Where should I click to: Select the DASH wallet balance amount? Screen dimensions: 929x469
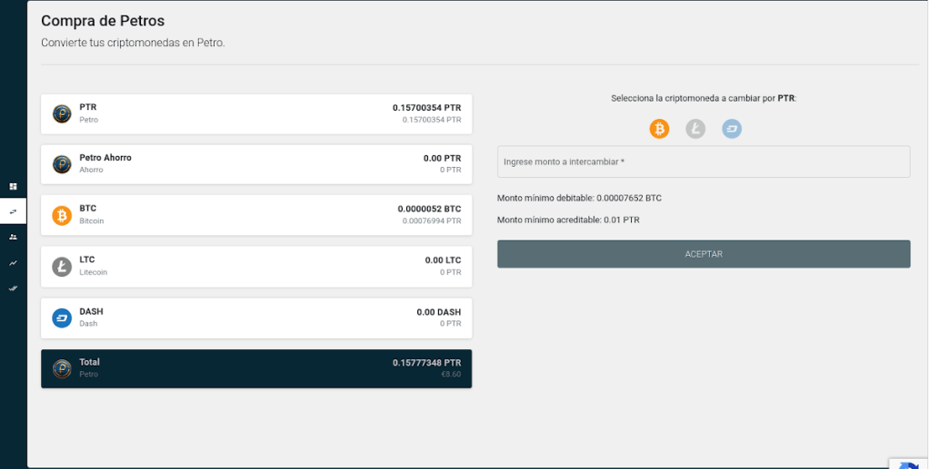pyautogui.click(x=438, y=312)
